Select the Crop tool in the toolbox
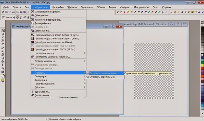This screenshot has height=121, width=204. (x=3, y=37)
